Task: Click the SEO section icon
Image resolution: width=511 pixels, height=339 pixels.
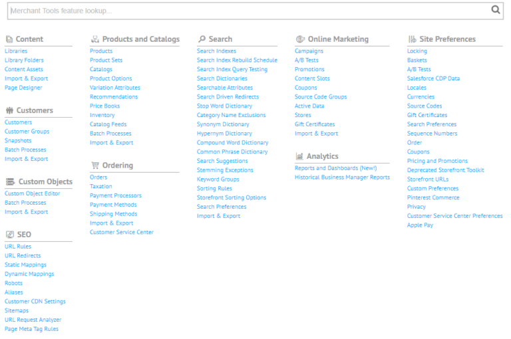Action: [9, 235]
